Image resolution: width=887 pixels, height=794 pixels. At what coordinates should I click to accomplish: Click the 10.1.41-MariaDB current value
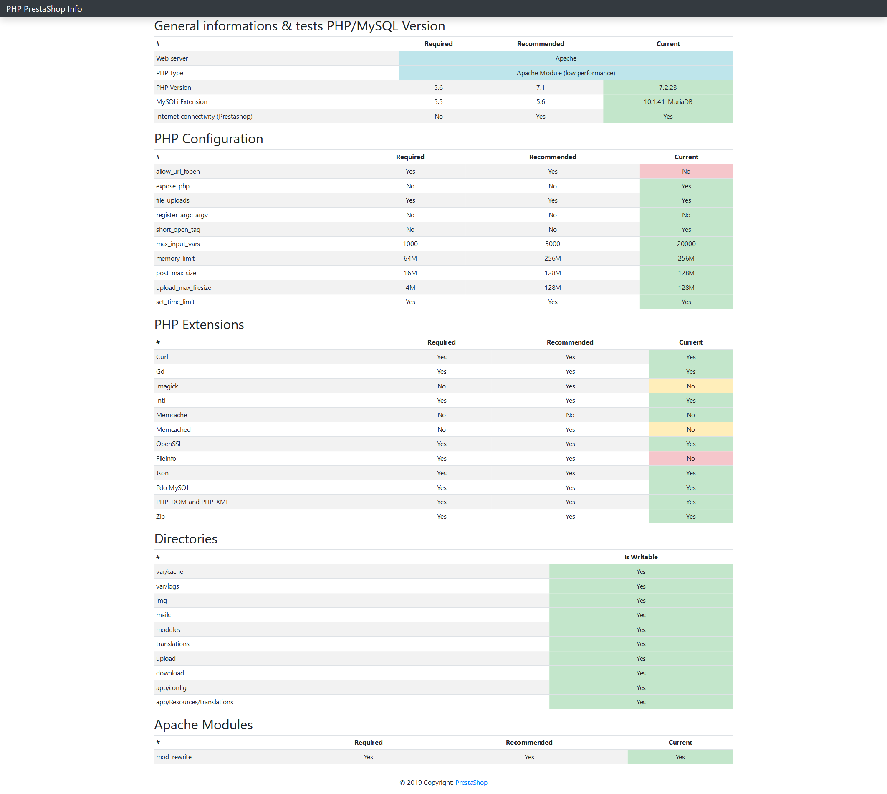667,101
